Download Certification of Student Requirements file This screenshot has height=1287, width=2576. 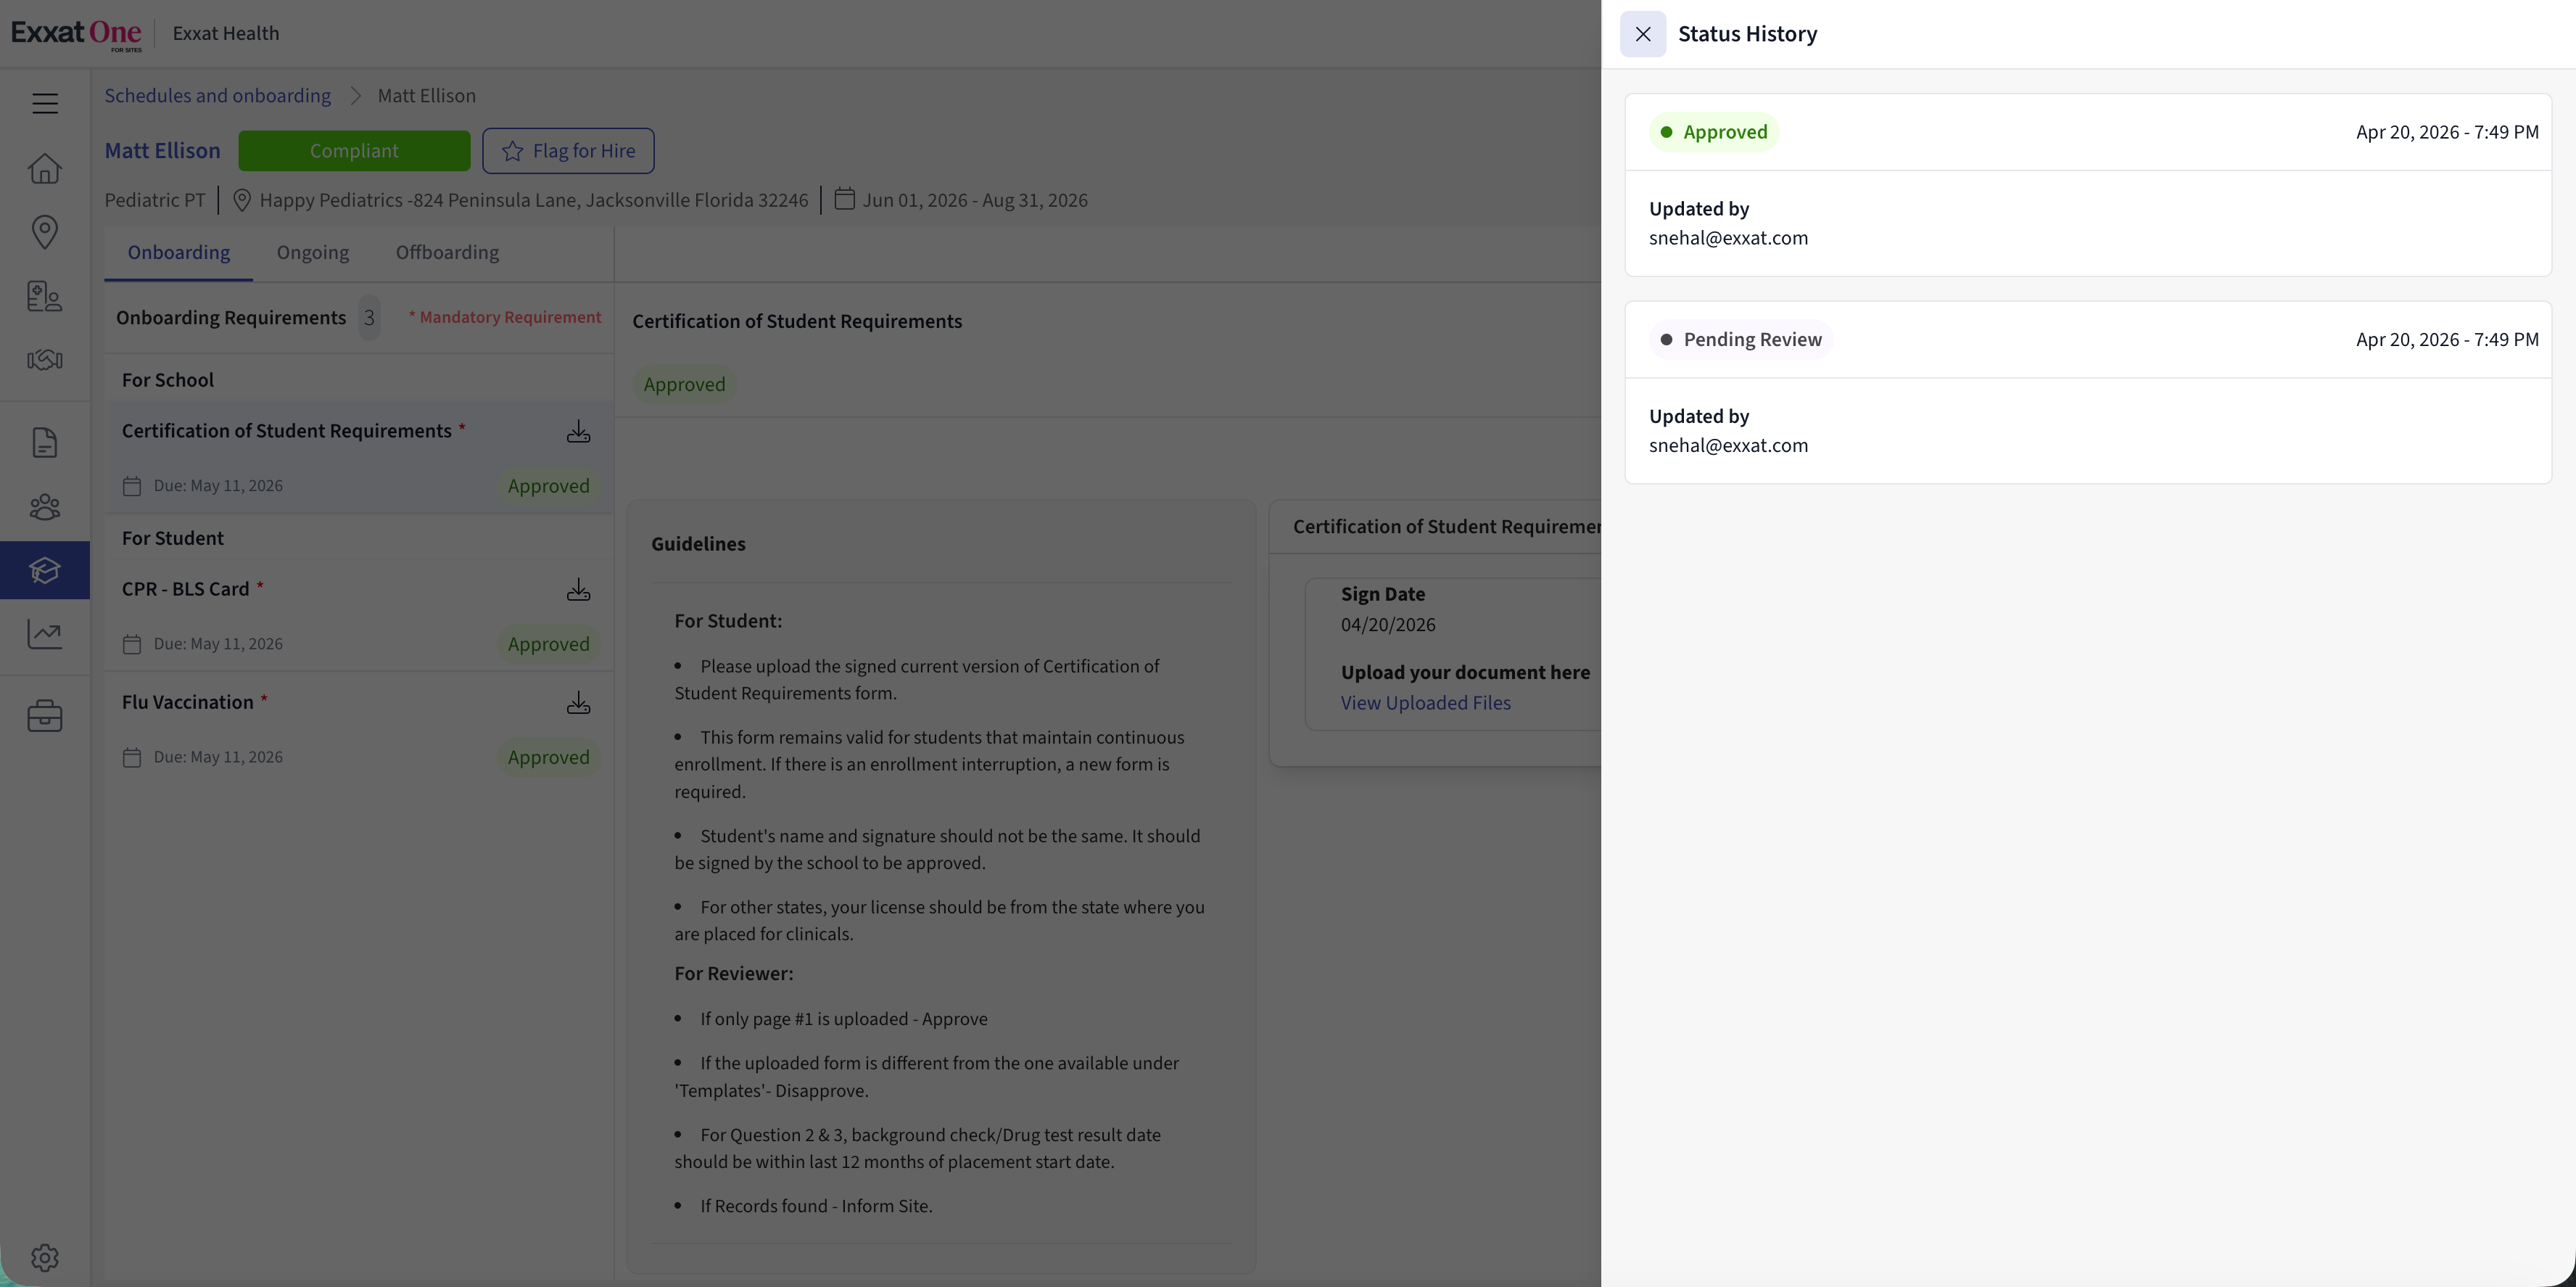click(x=578, y=431)
